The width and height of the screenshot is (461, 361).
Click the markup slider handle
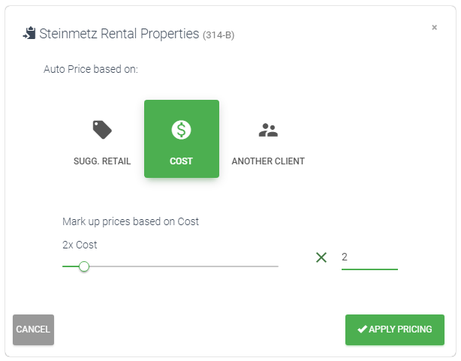[84, 266]
